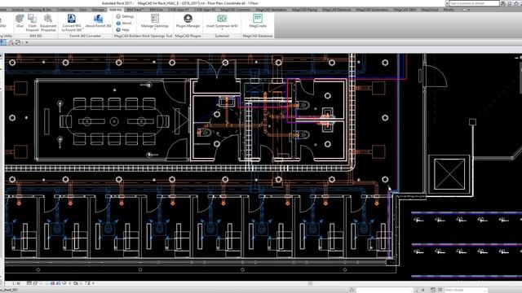Screen dimensions: 522x293
Task: Open CASE Apps #2 tab
Action: [205, 10]
